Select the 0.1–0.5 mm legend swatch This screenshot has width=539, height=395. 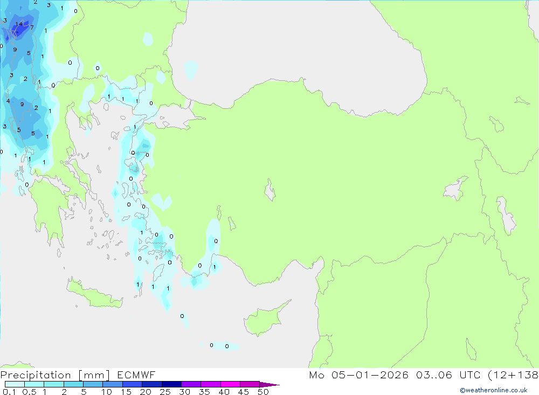(15, 384)
